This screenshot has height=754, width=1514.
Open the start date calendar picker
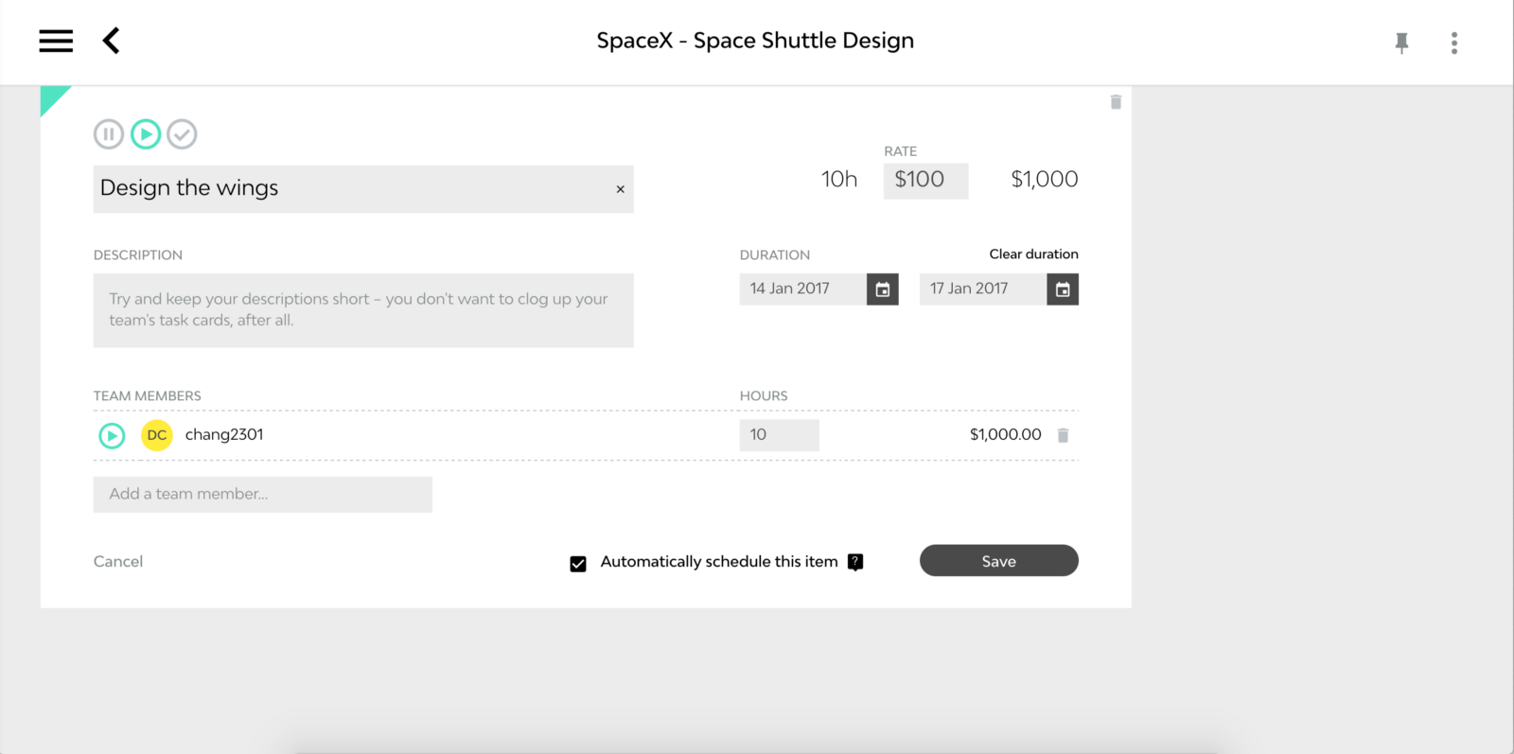882,289
